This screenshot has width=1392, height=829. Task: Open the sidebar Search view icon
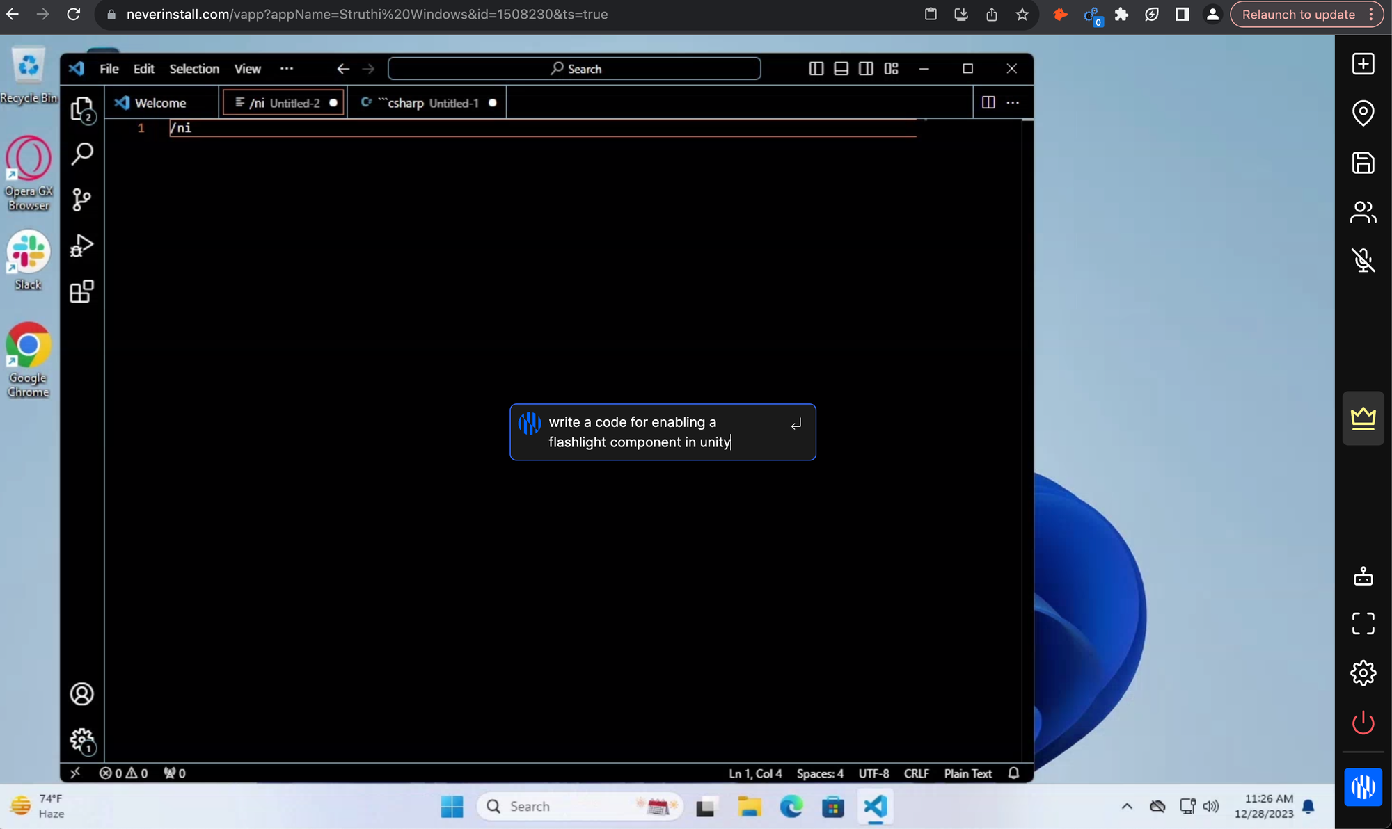pos(81,154)
